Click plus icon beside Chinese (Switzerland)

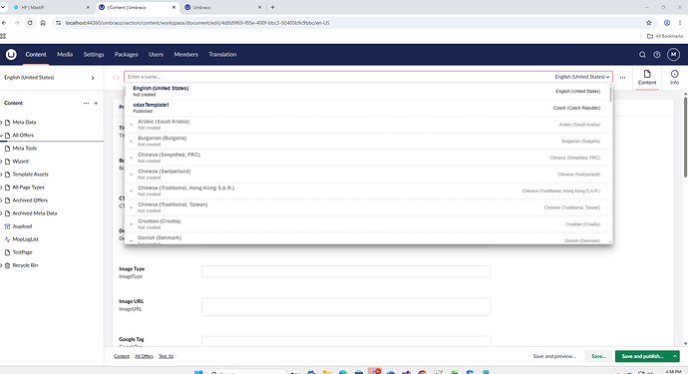pyautogui.click(x=131, y=175)
